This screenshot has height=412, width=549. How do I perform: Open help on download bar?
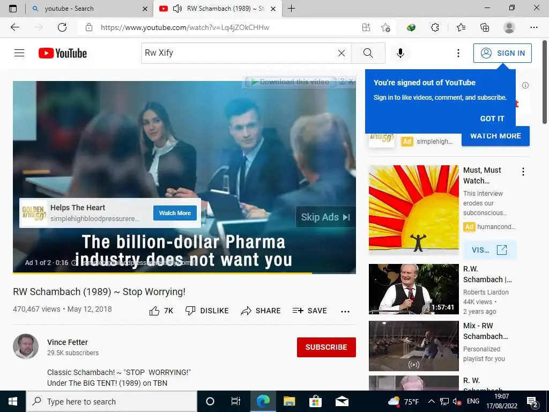[x=342, y=82]
